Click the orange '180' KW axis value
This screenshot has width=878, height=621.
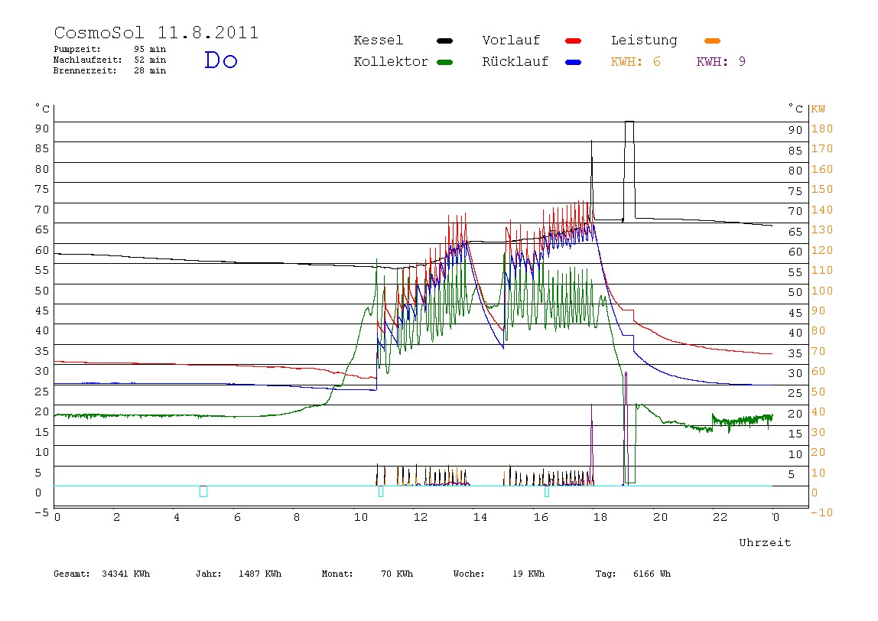pyautogui.click(x=822, y=128)
